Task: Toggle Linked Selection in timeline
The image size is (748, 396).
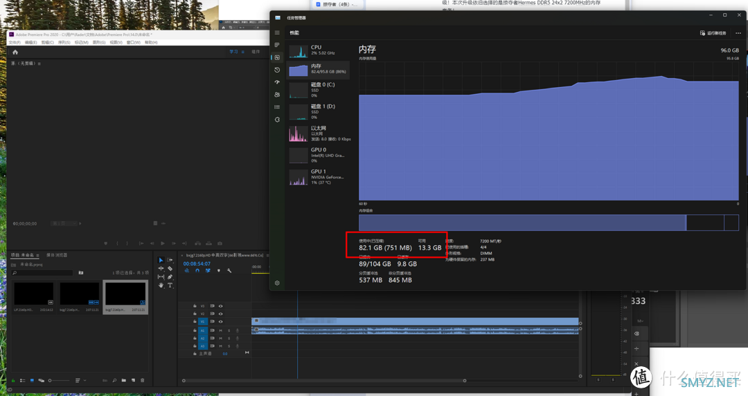Action: coord(208,270)
